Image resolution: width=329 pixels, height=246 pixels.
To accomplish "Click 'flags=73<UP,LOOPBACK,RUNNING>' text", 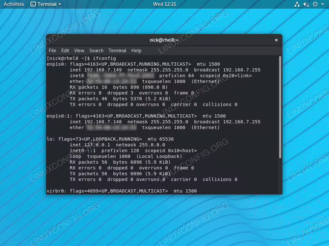I will coord(100,139).
